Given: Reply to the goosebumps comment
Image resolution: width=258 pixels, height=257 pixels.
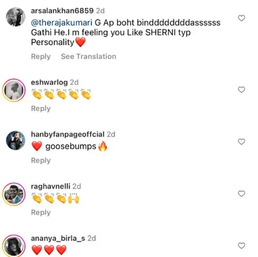Looking at the screenshot, I should click(x=41, y=160).
